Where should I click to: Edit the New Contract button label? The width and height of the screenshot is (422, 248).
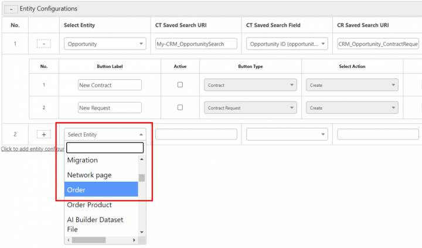(x=110, y=85)
